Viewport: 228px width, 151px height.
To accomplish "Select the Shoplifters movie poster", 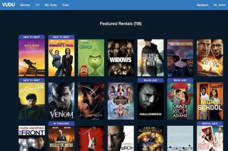I will 180,138.
